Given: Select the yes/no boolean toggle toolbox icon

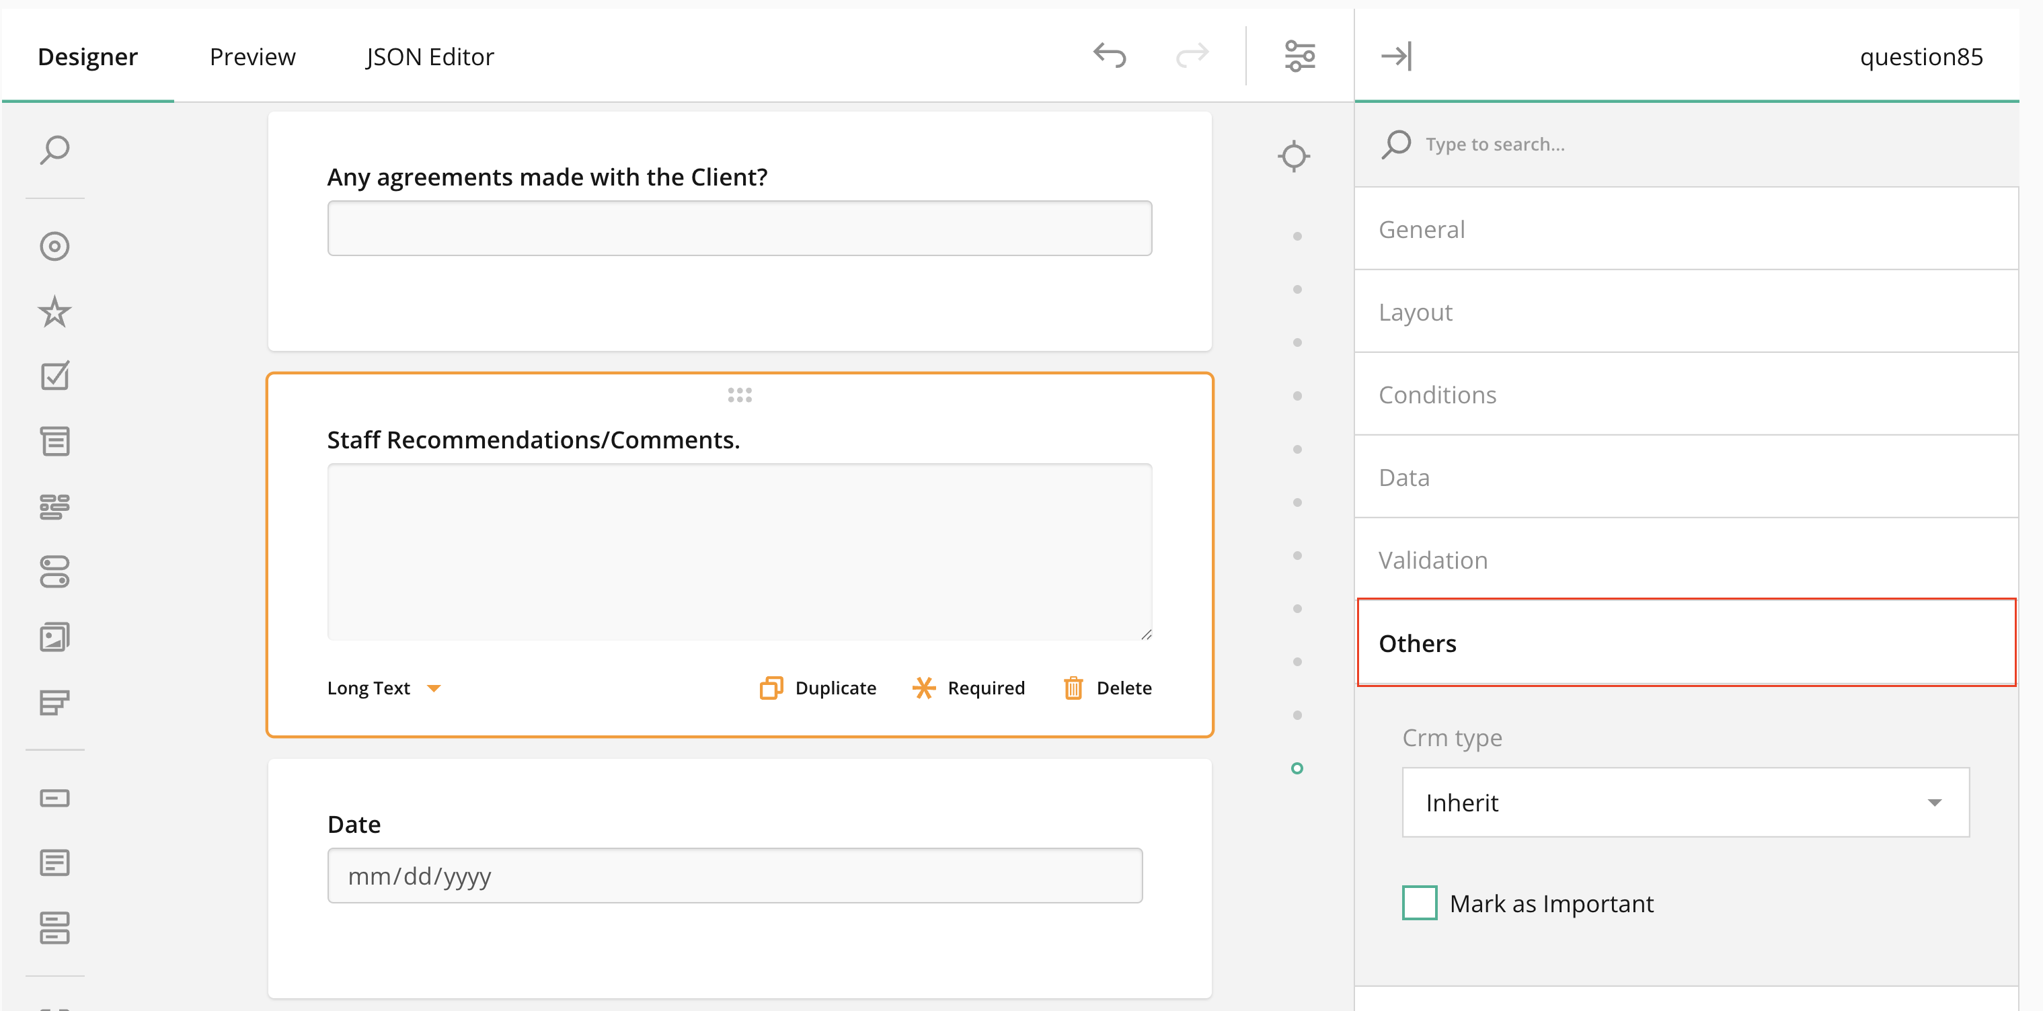Looking at the screenshot, I should point(54,571).
